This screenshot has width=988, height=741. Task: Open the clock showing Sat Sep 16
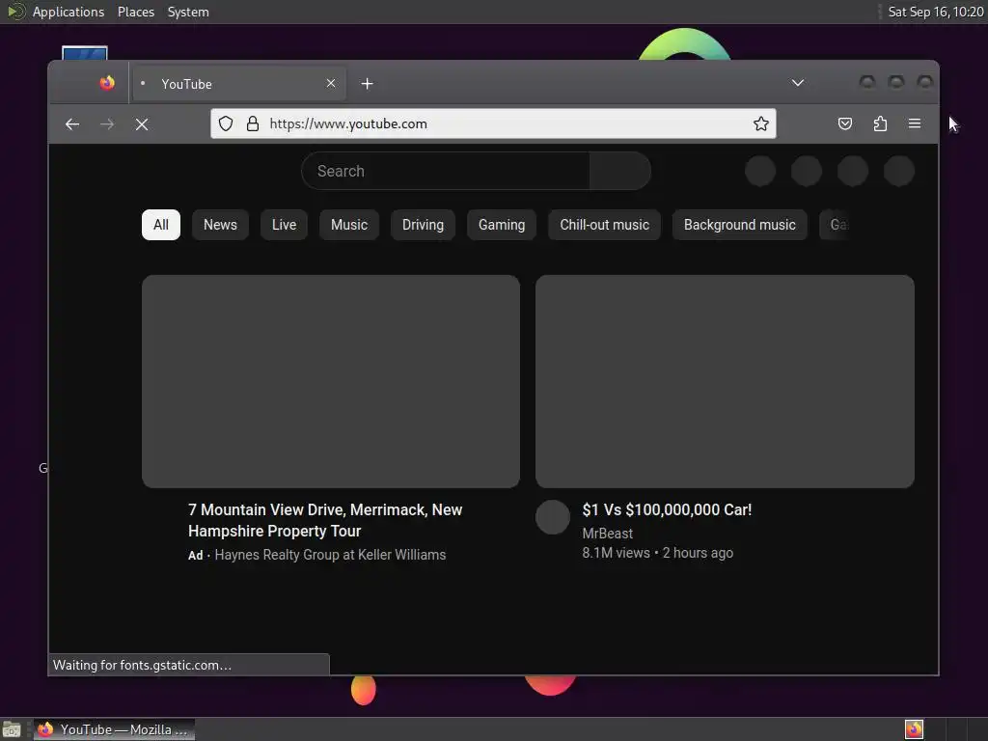pyautogui.click(x=935, y=12)
